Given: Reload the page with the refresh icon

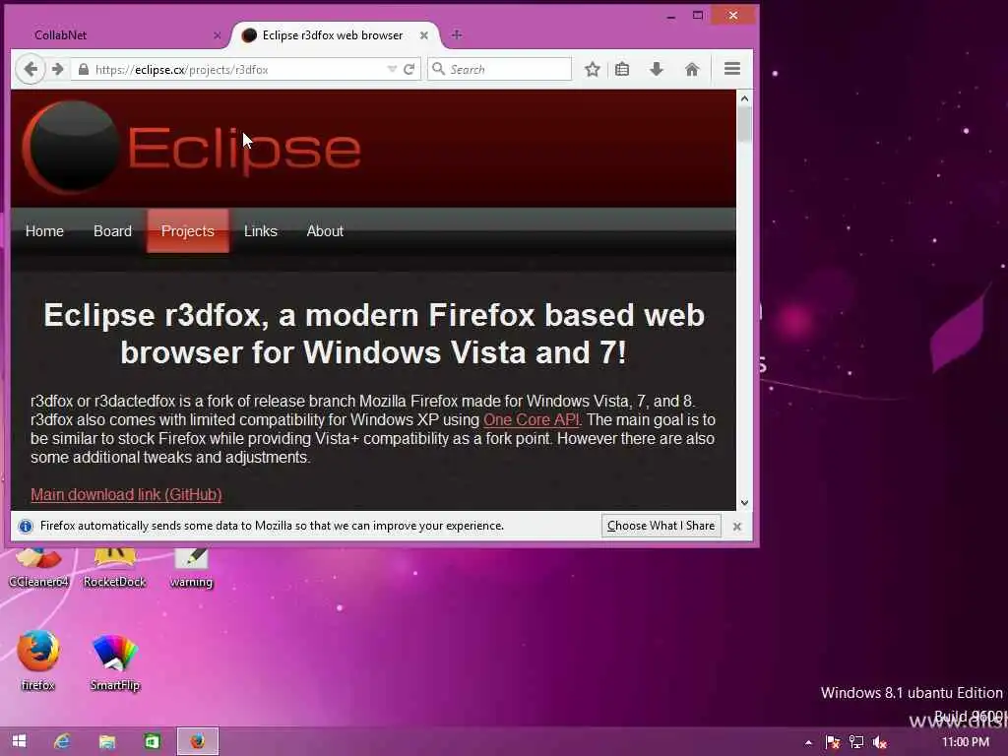Looking at the screenshot, I should point(409,69).
